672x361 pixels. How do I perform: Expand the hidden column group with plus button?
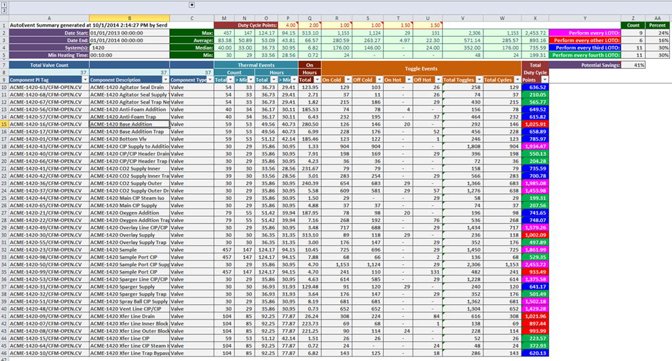192,5
